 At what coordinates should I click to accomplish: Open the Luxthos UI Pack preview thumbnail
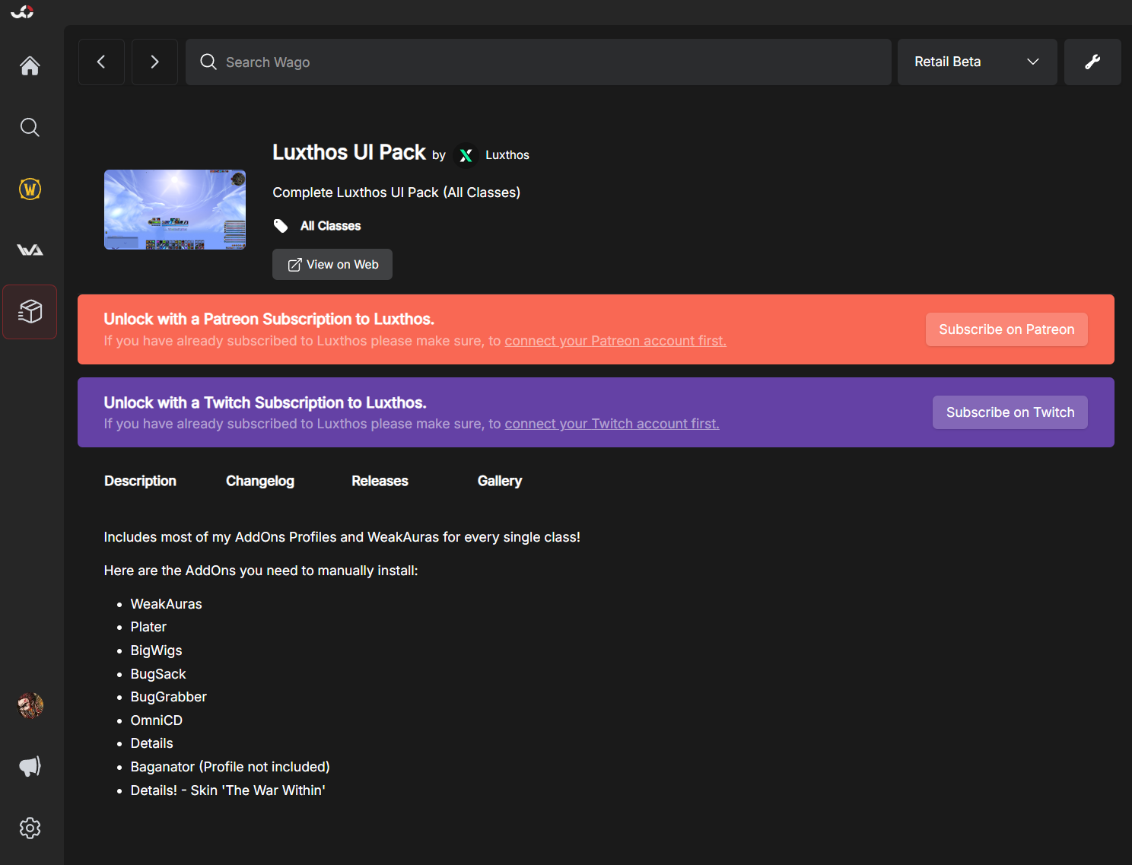click(x=175, y=209)
